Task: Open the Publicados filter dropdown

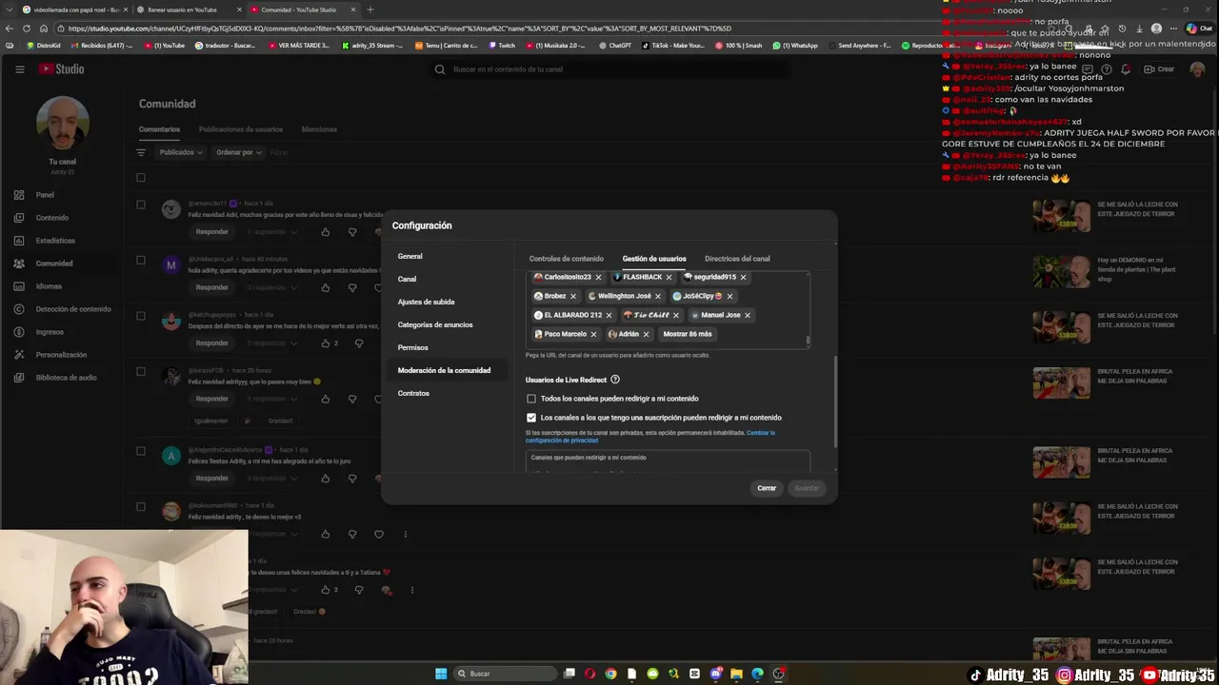Action: (181, 152)
